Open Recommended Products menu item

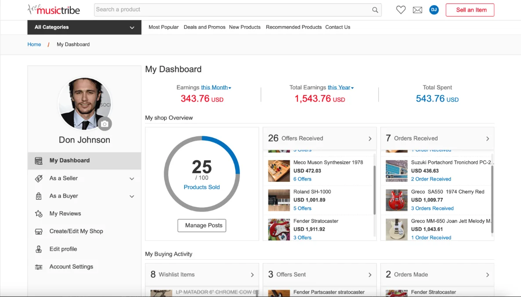[x=294, y=27]
